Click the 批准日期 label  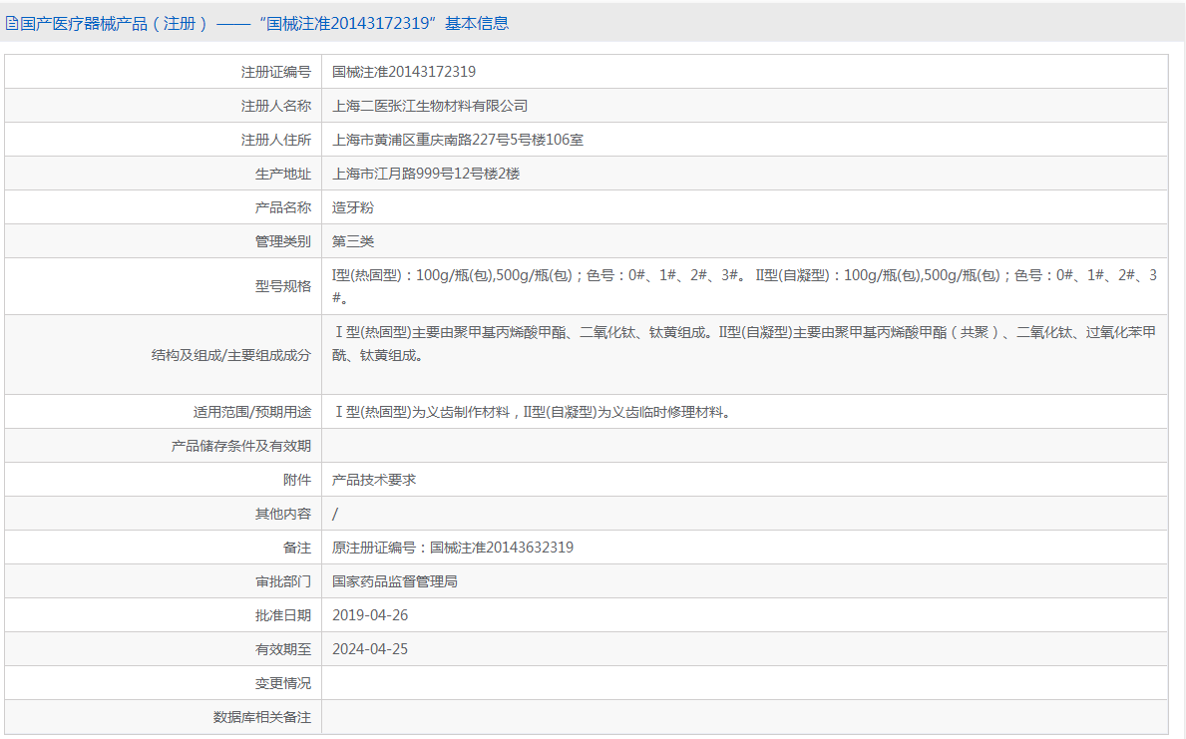pos(283,615)
